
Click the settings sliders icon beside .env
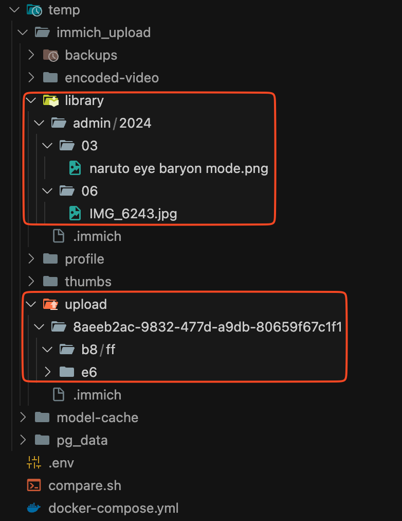pyautogui.click(x=33, y=463)
